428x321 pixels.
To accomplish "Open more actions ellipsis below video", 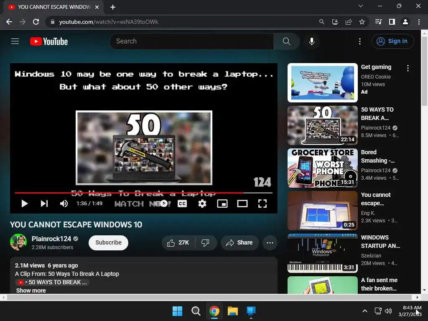I will click(270, 243).
